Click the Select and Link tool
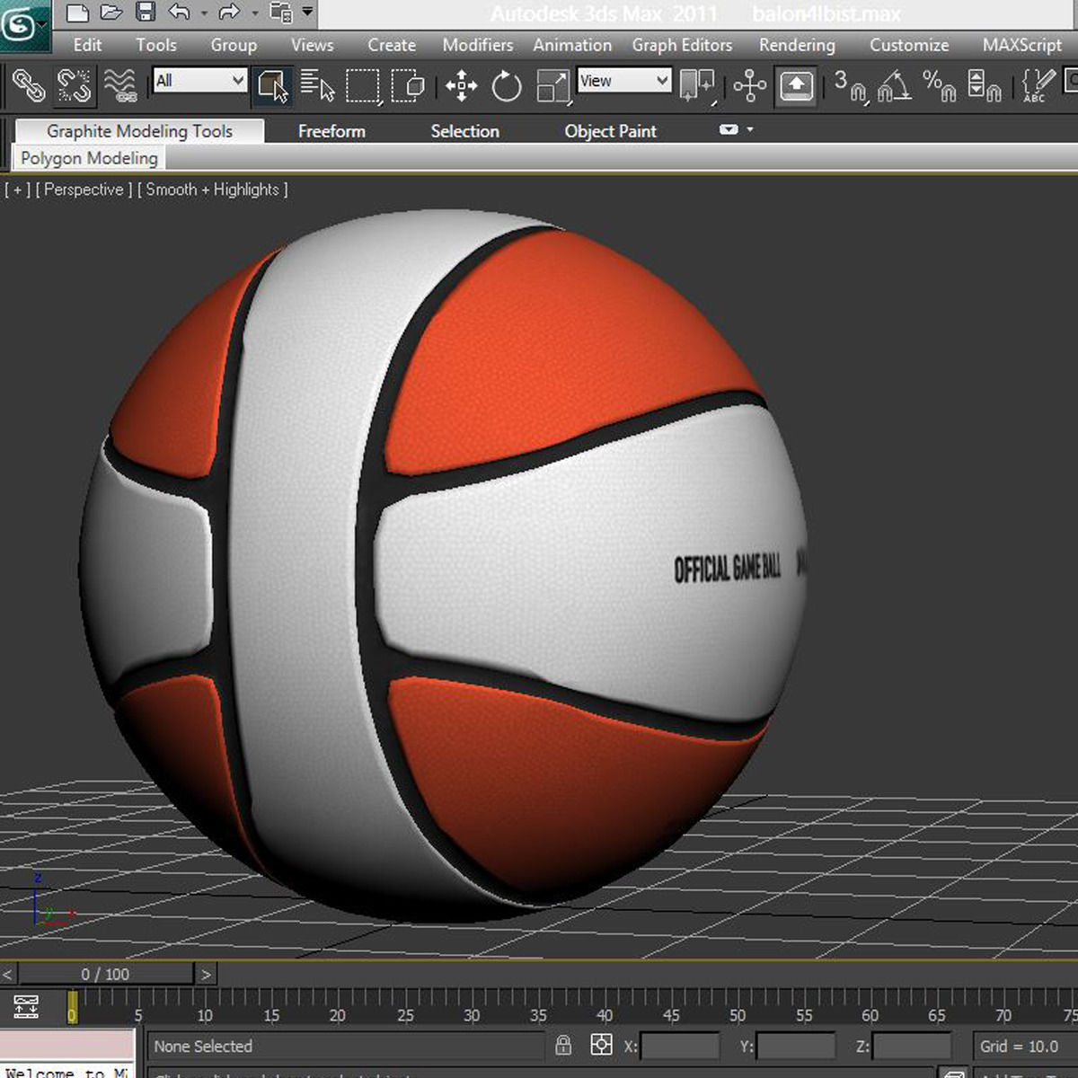Image resolution: width=1078 pixels, height=1078 pixels. point(29,86)
